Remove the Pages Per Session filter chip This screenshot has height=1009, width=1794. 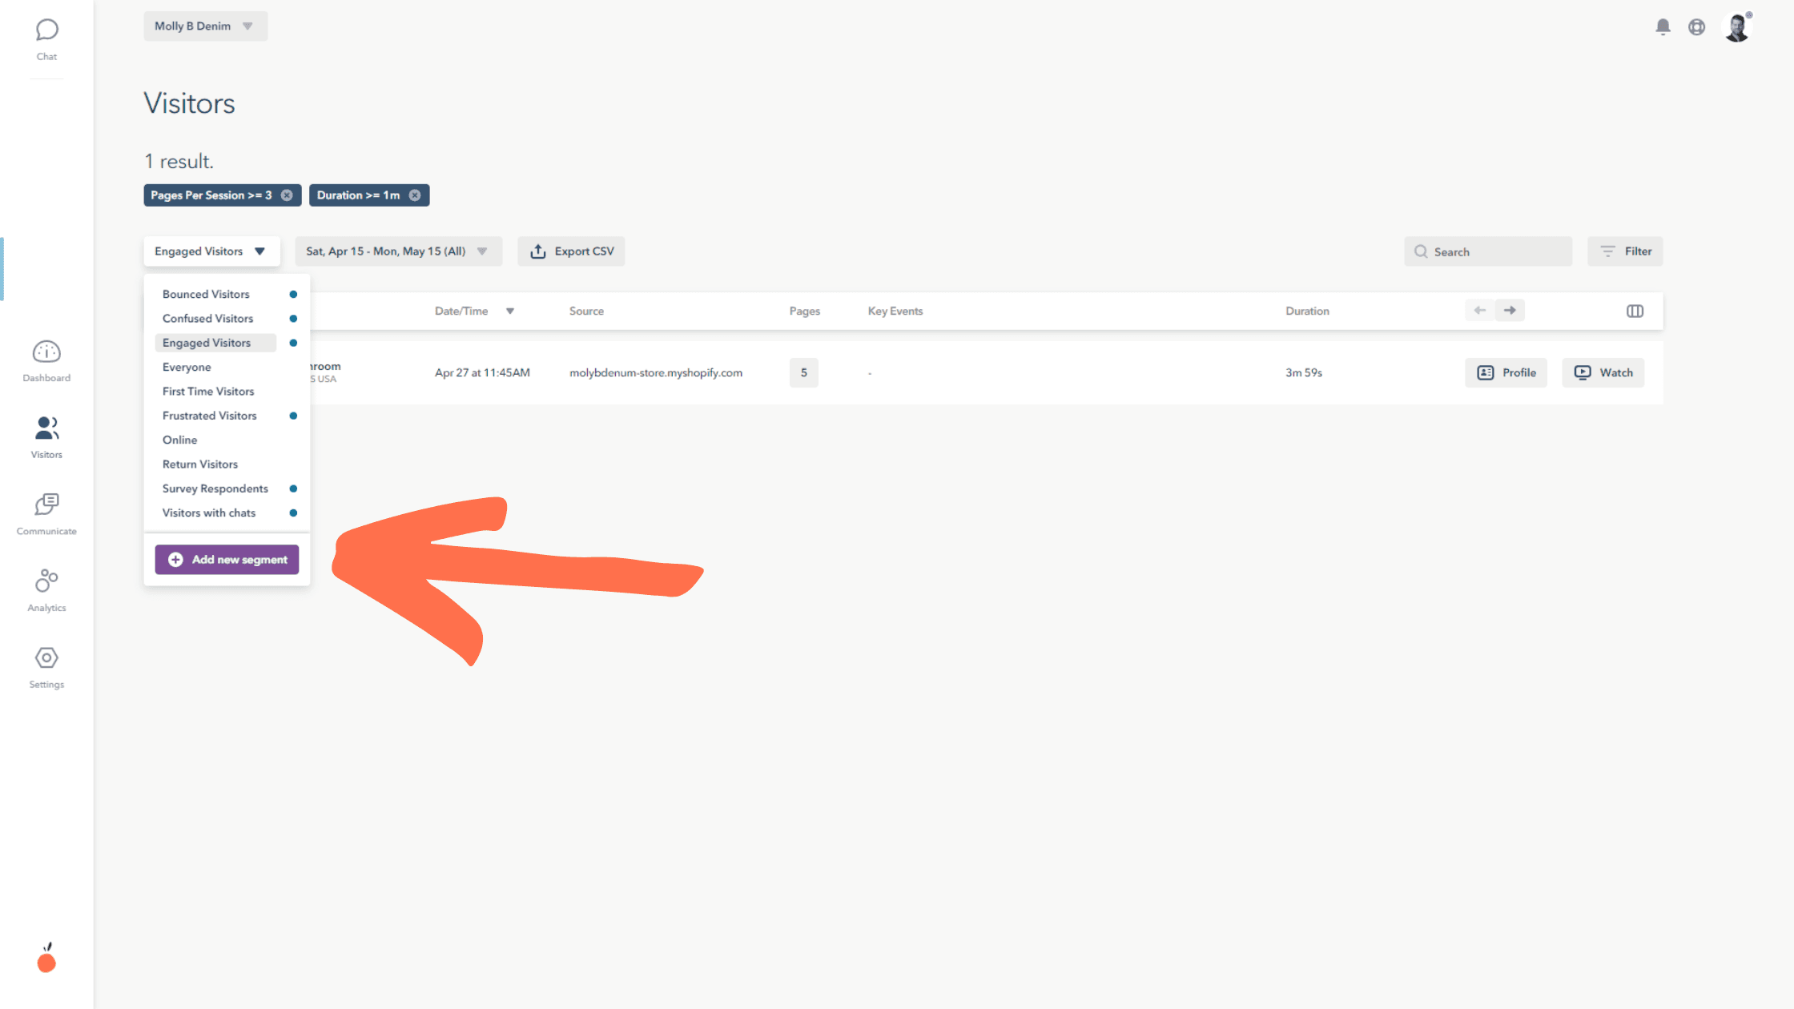pyautogui.click(x=287, y=195)
